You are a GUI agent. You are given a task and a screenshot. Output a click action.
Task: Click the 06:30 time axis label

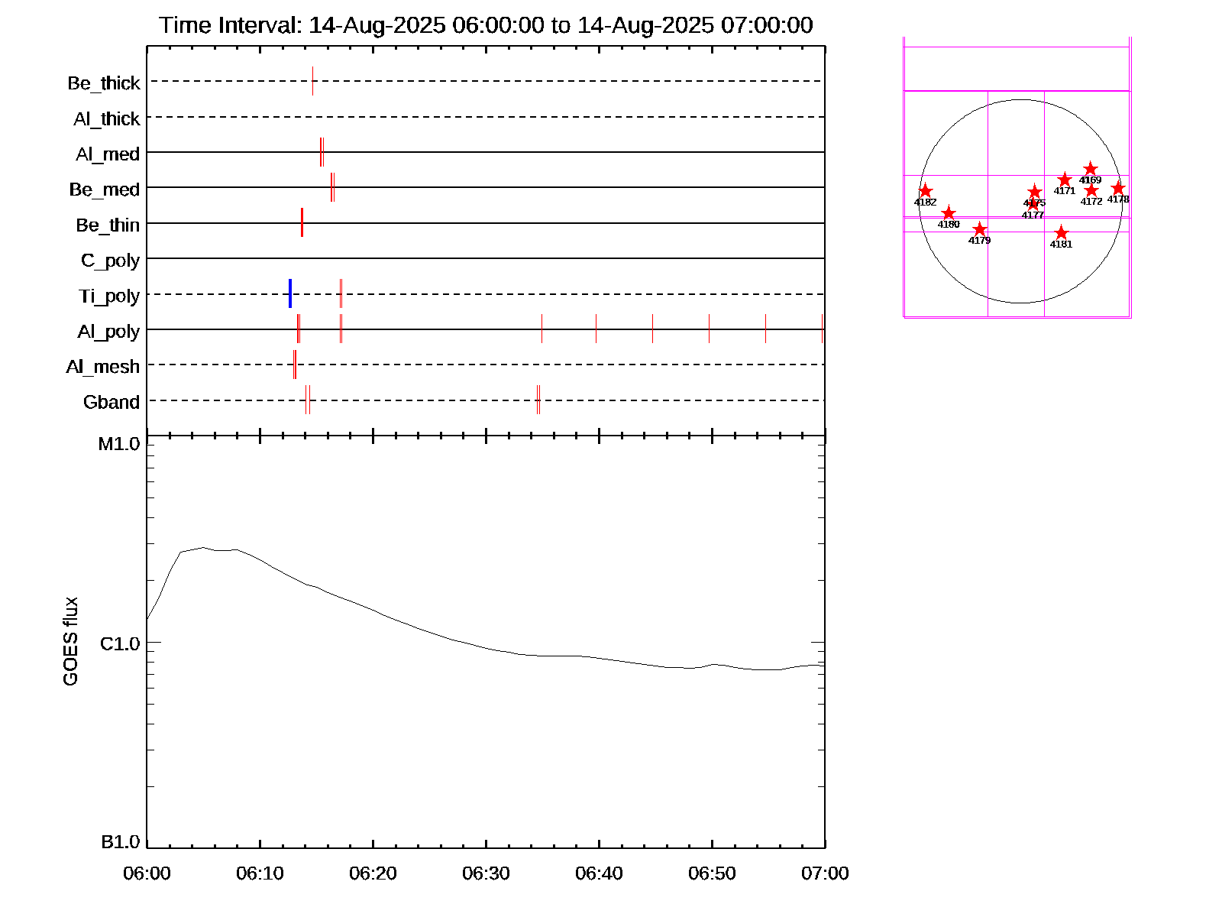(x=486, y=873)
